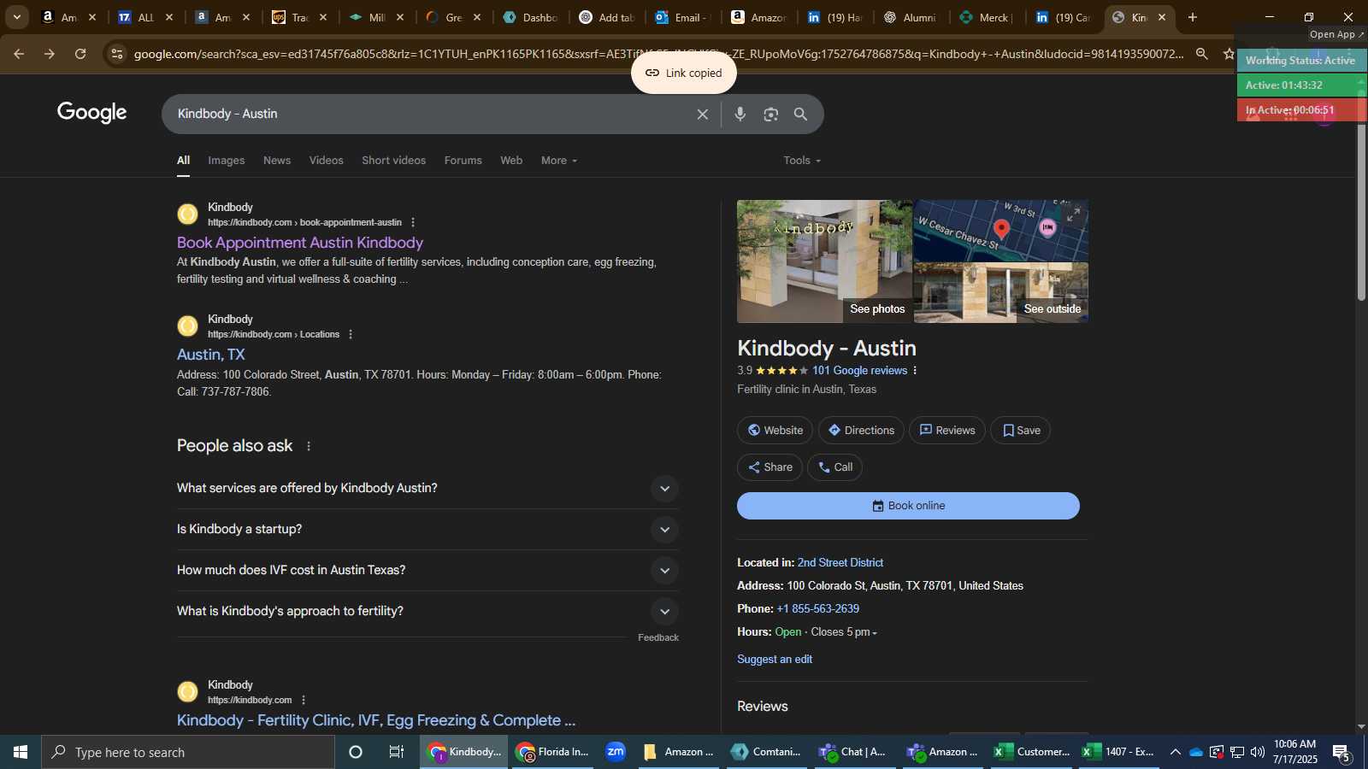1368x769 pixels.
Task: Start voice search with microphone icon
Action: click(740, 114)
